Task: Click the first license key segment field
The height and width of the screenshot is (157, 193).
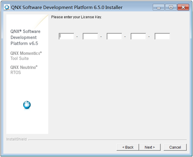Action: point(66,36)
